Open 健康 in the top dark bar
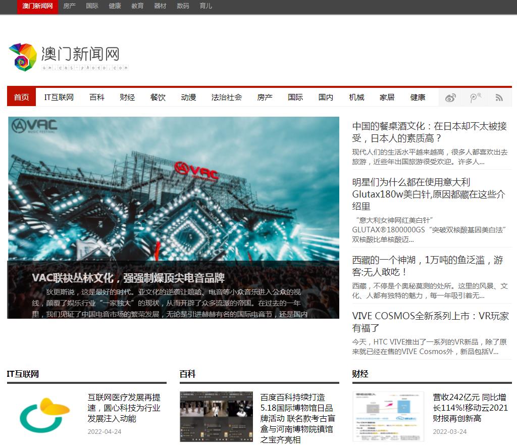Image resolution: width=517 pixels, height=446 pixels. coord(115,6)
